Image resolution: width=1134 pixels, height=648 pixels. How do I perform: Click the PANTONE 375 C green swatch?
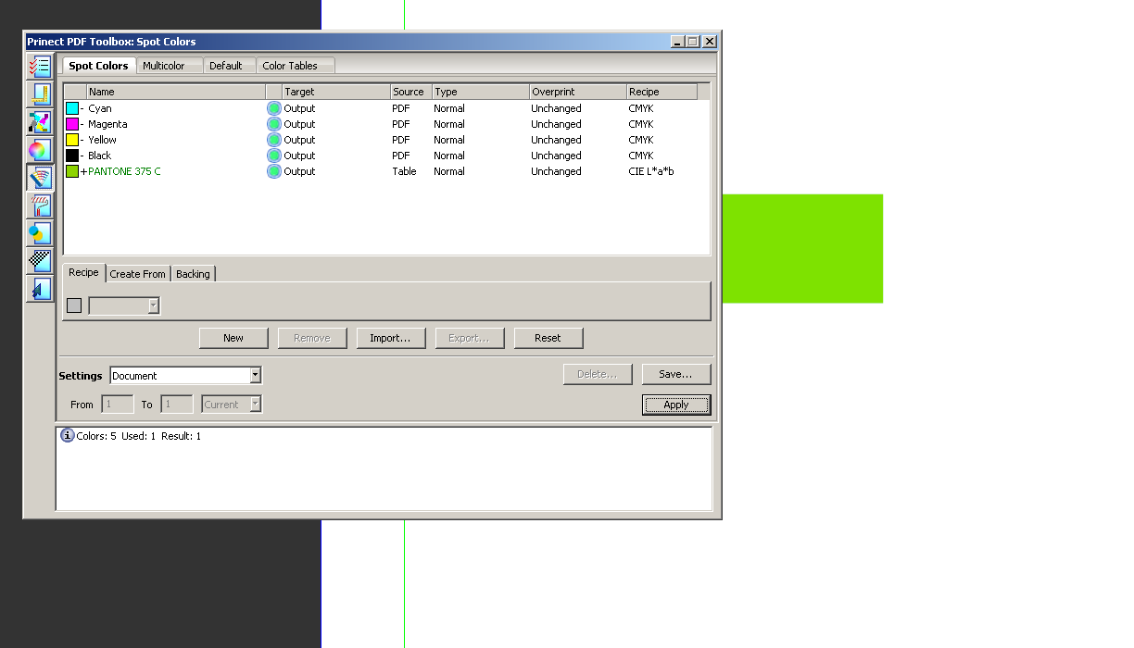click(72, 171)
